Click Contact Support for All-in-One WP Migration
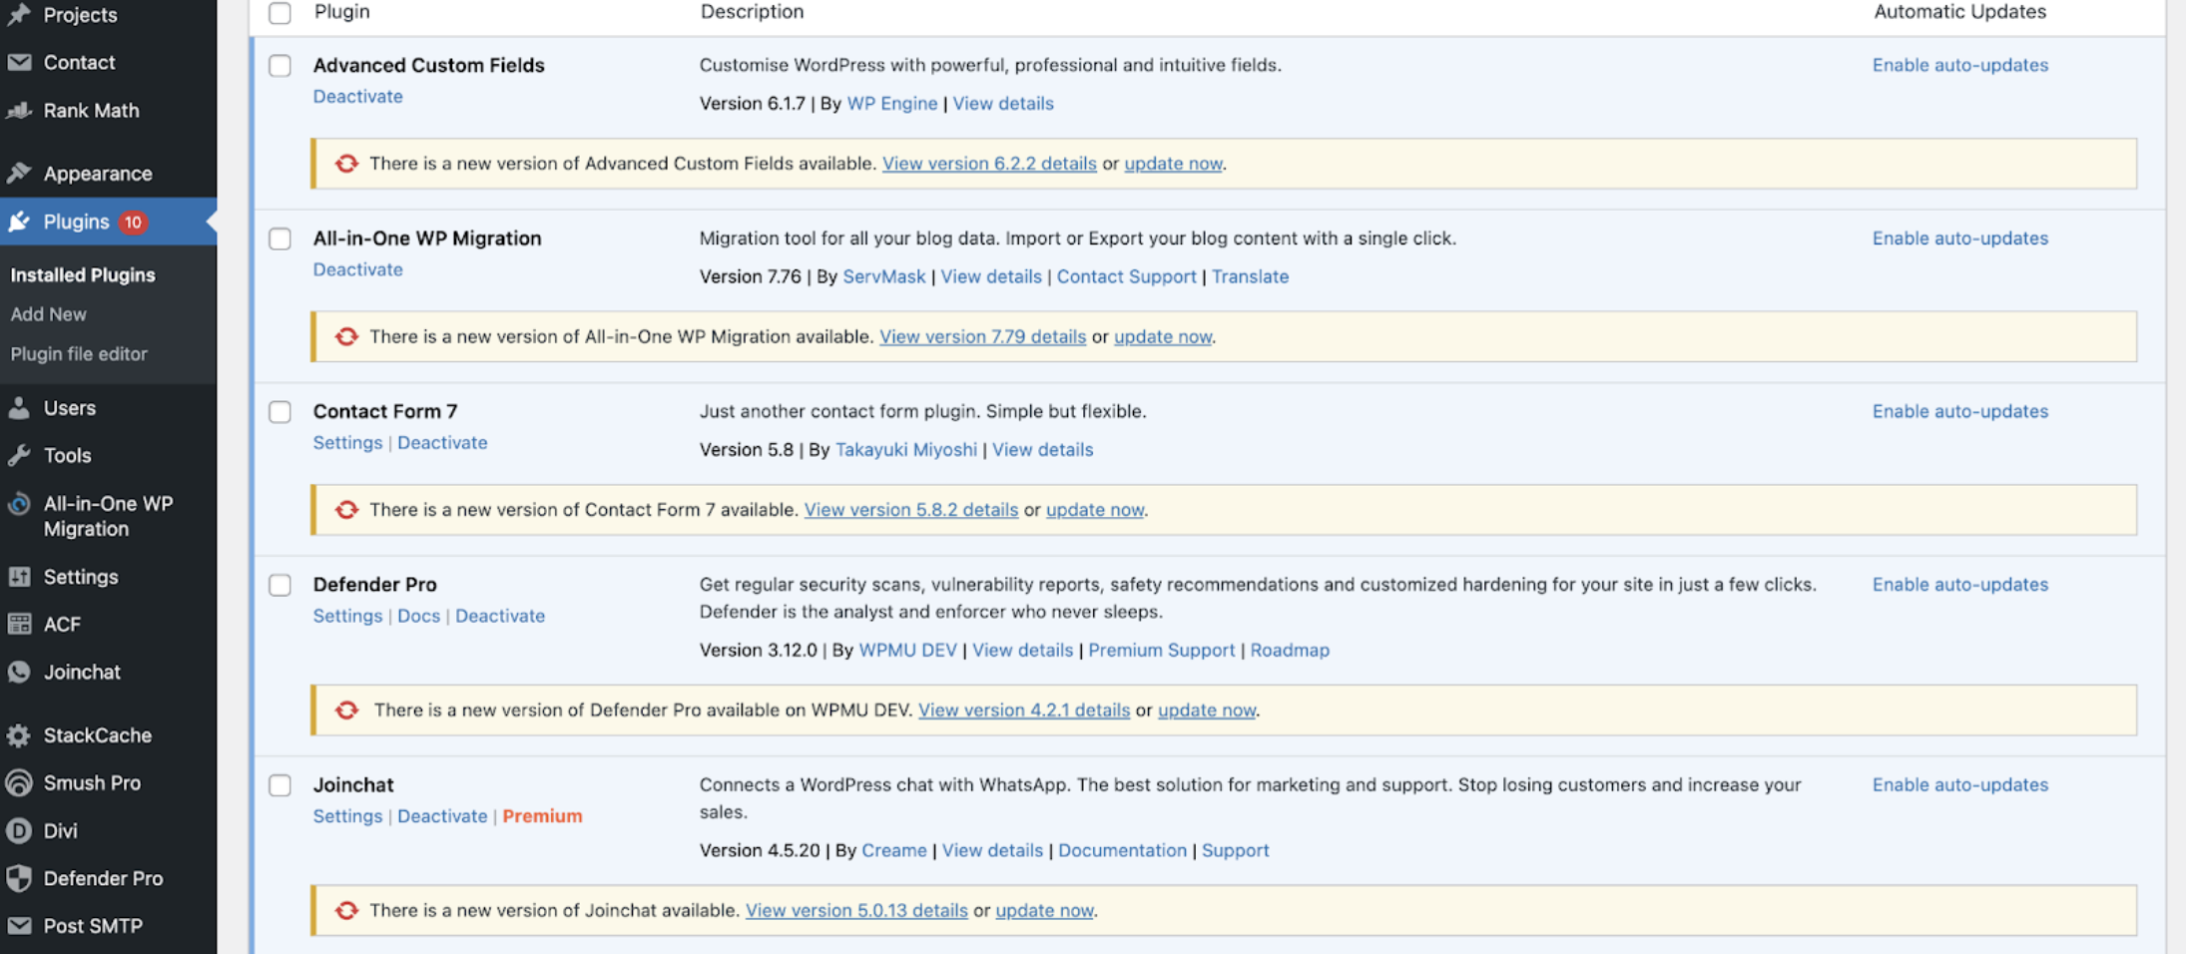This screenshot has width=2186, height=954. pyautogui.click(x=1126, y=276)
